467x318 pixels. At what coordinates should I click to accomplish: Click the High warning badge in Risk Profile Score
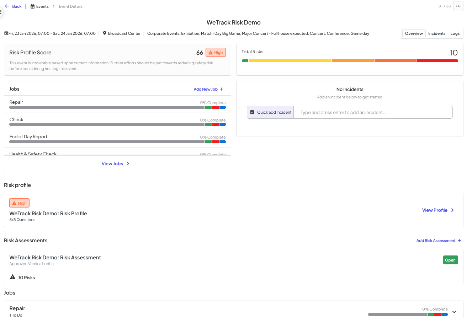[216, 53]
